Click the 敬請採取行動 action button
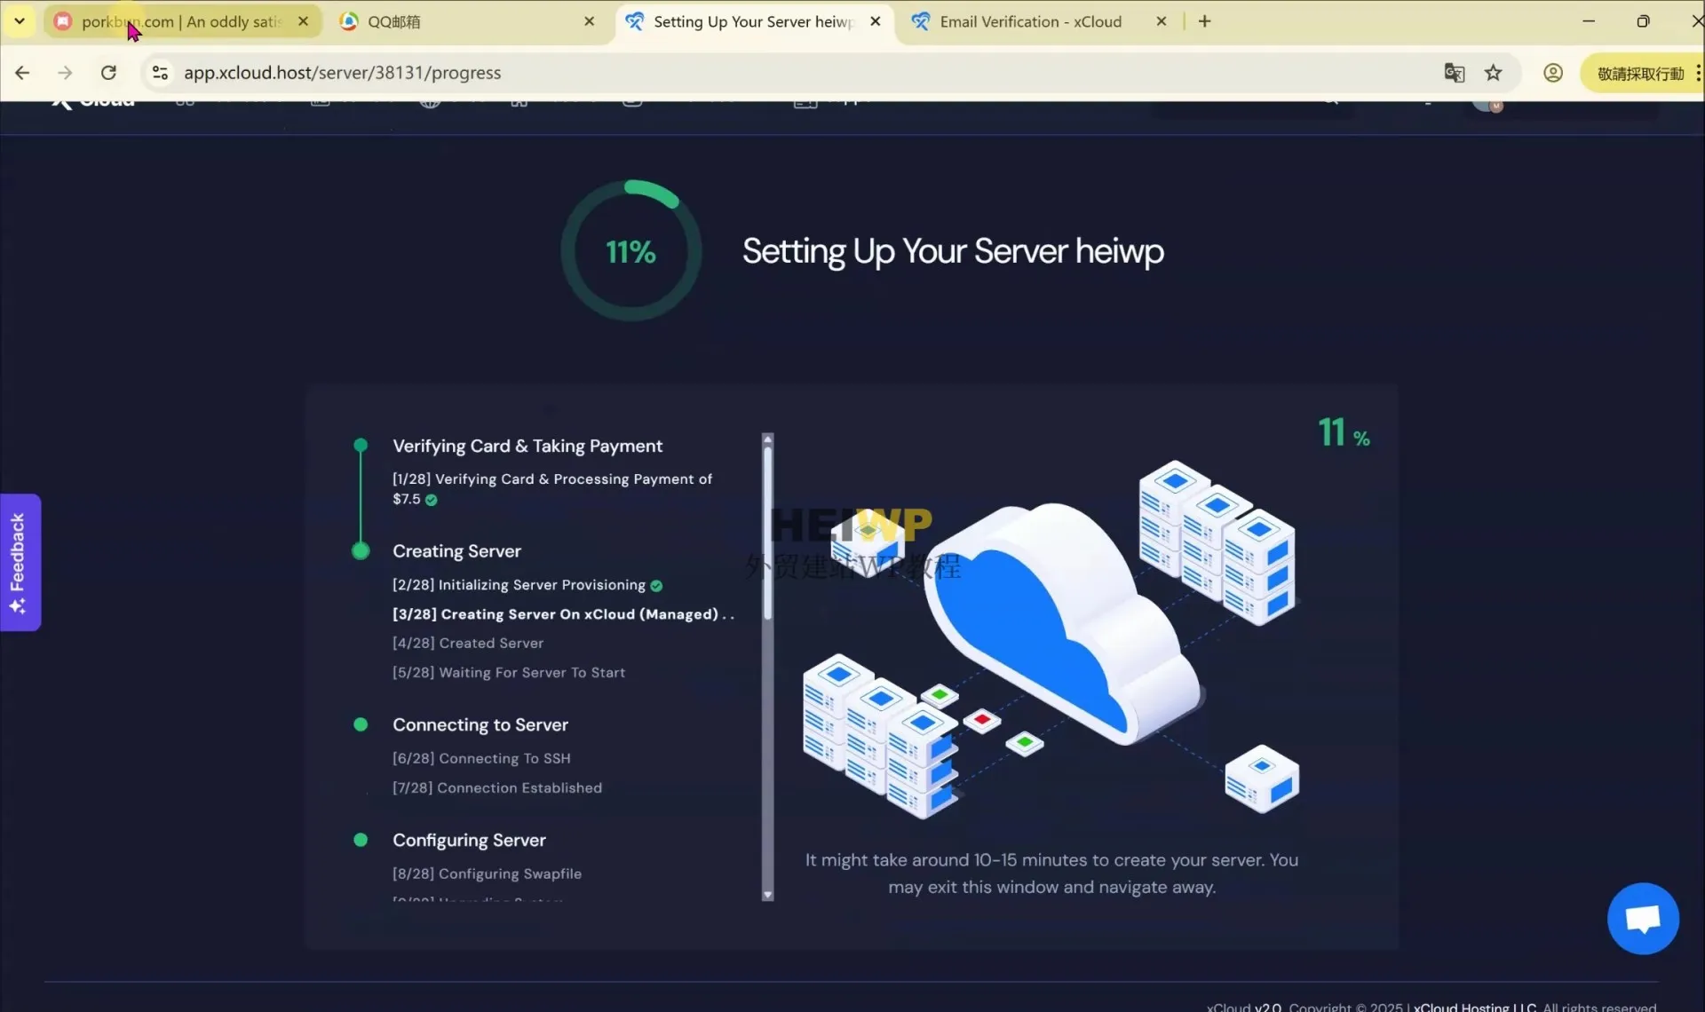This screenshot has height=1012, width=1705. [x=1638, y=73]
